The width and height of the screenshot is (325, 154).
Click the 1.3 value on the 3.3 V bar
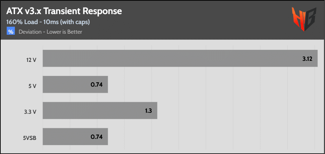tap(148, 111)
